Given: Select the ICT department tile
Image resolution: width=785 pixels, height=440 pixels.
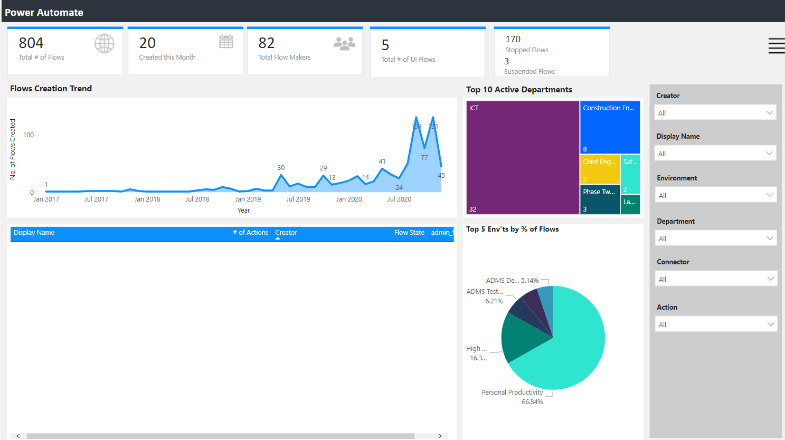Looking at the screenshot, I should [x=523, y=157].
